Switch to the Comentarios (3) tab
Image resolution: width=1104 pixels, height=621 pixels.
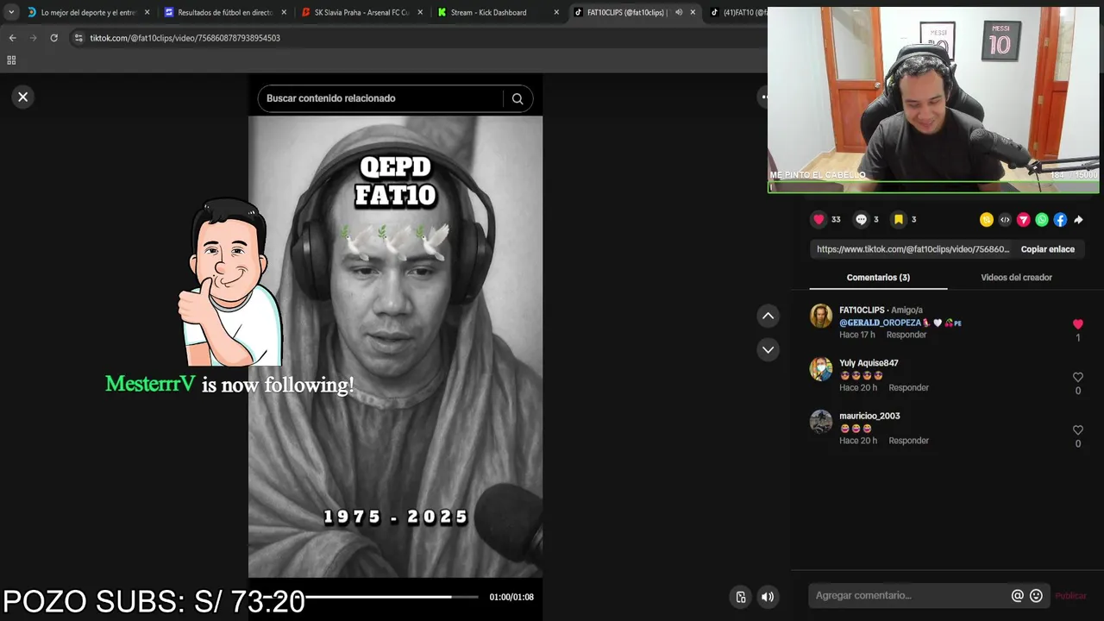878,278
